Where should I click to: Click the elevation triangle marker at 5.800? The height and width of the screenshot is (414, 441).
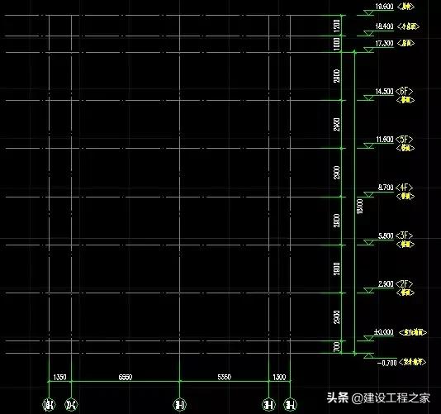[x=368, y=242]
